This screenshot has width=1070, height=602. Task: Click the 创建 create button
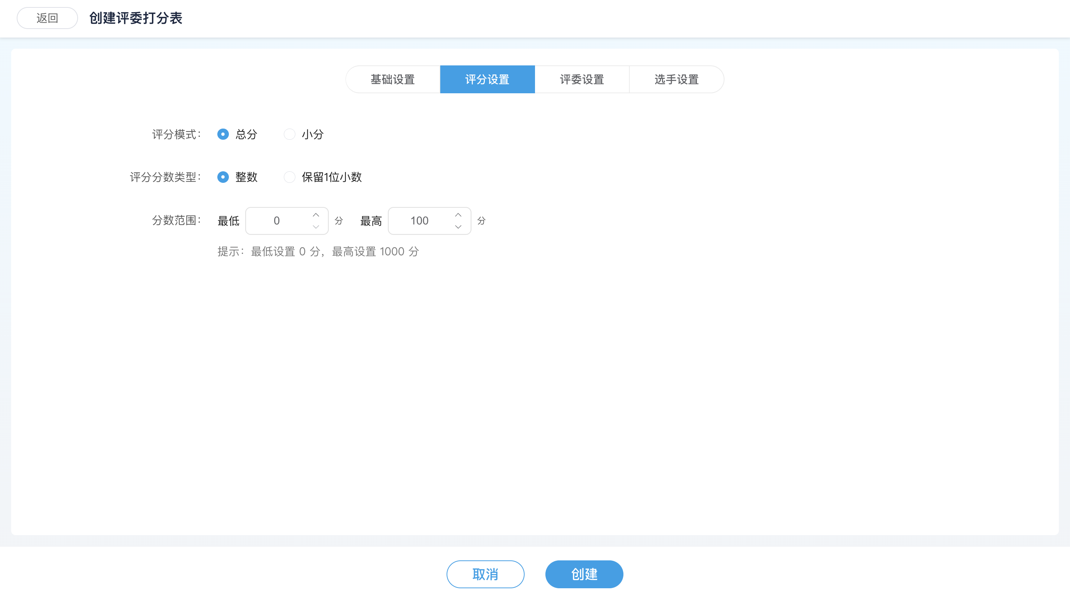584,574
